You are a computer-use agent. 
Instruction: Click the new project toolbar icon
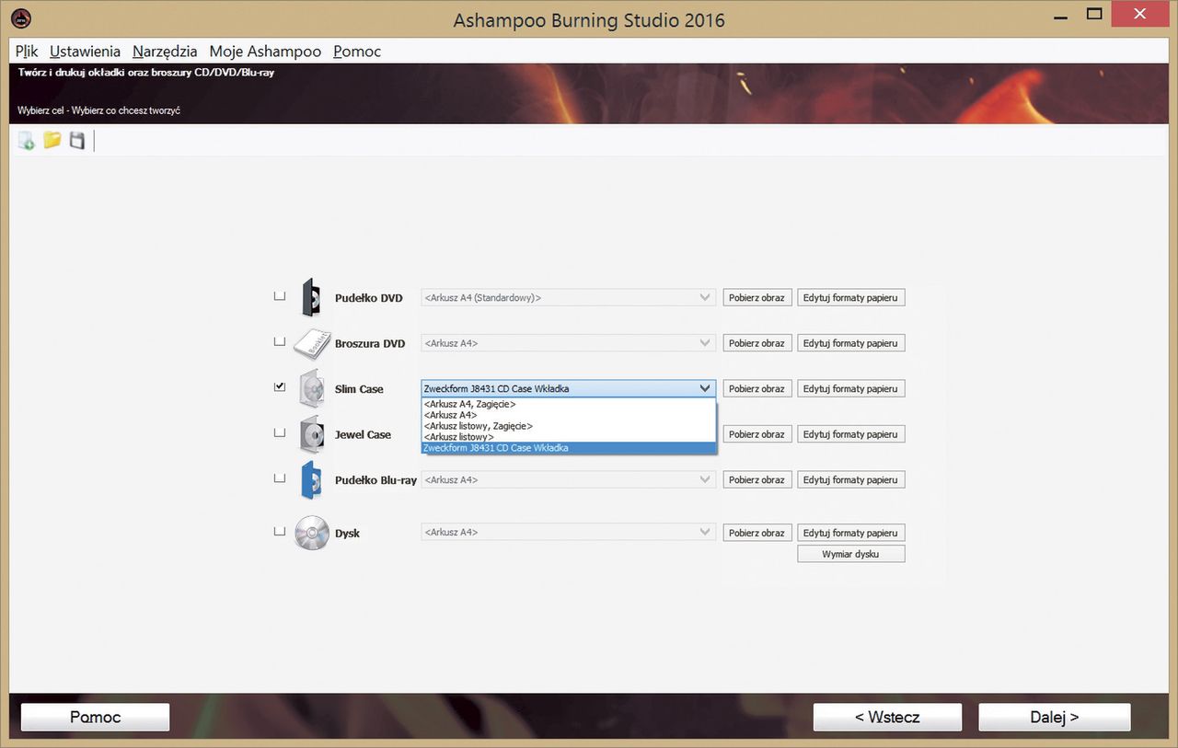[27, 141]
